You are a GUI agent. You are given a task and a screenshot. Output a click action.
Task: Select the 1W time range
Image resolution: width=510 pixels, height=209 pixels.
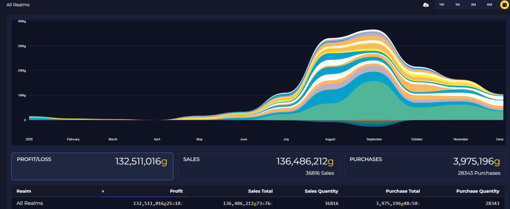[x=441, y=4]
